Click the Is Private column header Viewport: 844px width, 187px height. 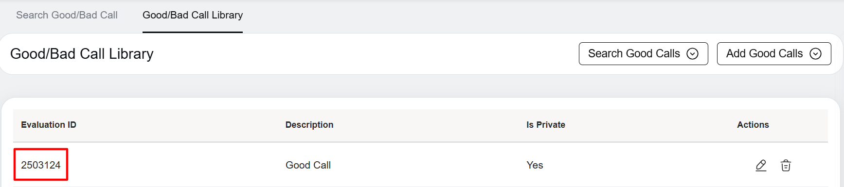546,125
